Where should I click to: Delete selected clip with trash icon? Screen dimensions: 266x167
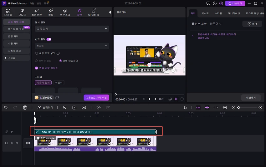pos(25,107)
